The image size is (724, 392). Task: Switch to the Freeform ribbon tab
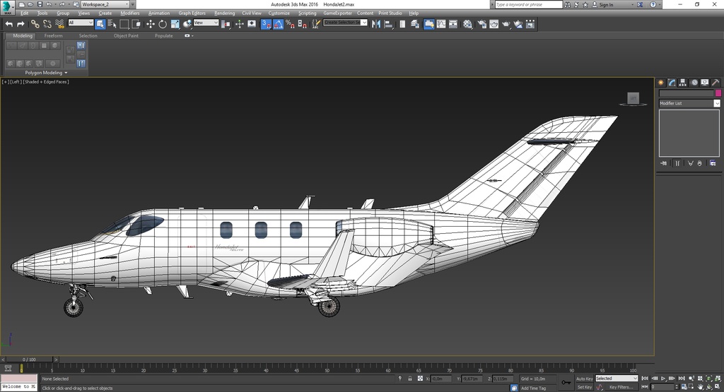[54, 35]
